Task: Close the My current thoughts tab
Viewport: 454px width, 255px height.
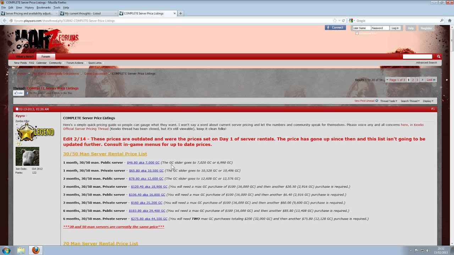Action: (115, 13)
